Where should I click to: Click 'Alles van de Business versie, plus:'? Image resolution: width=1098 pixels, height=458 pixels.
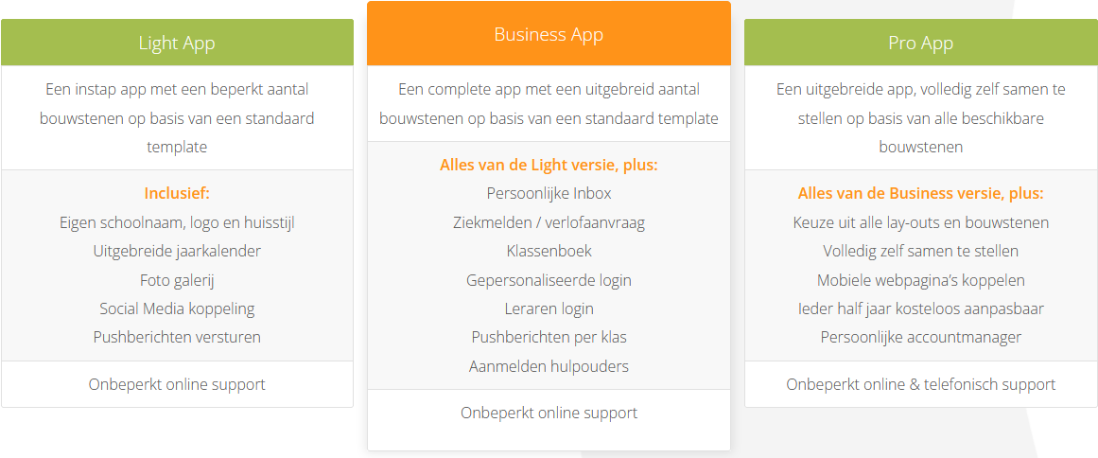(x=920, y=193)
